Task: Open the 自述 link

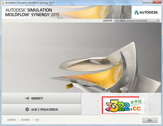Action: click(37, 120)
